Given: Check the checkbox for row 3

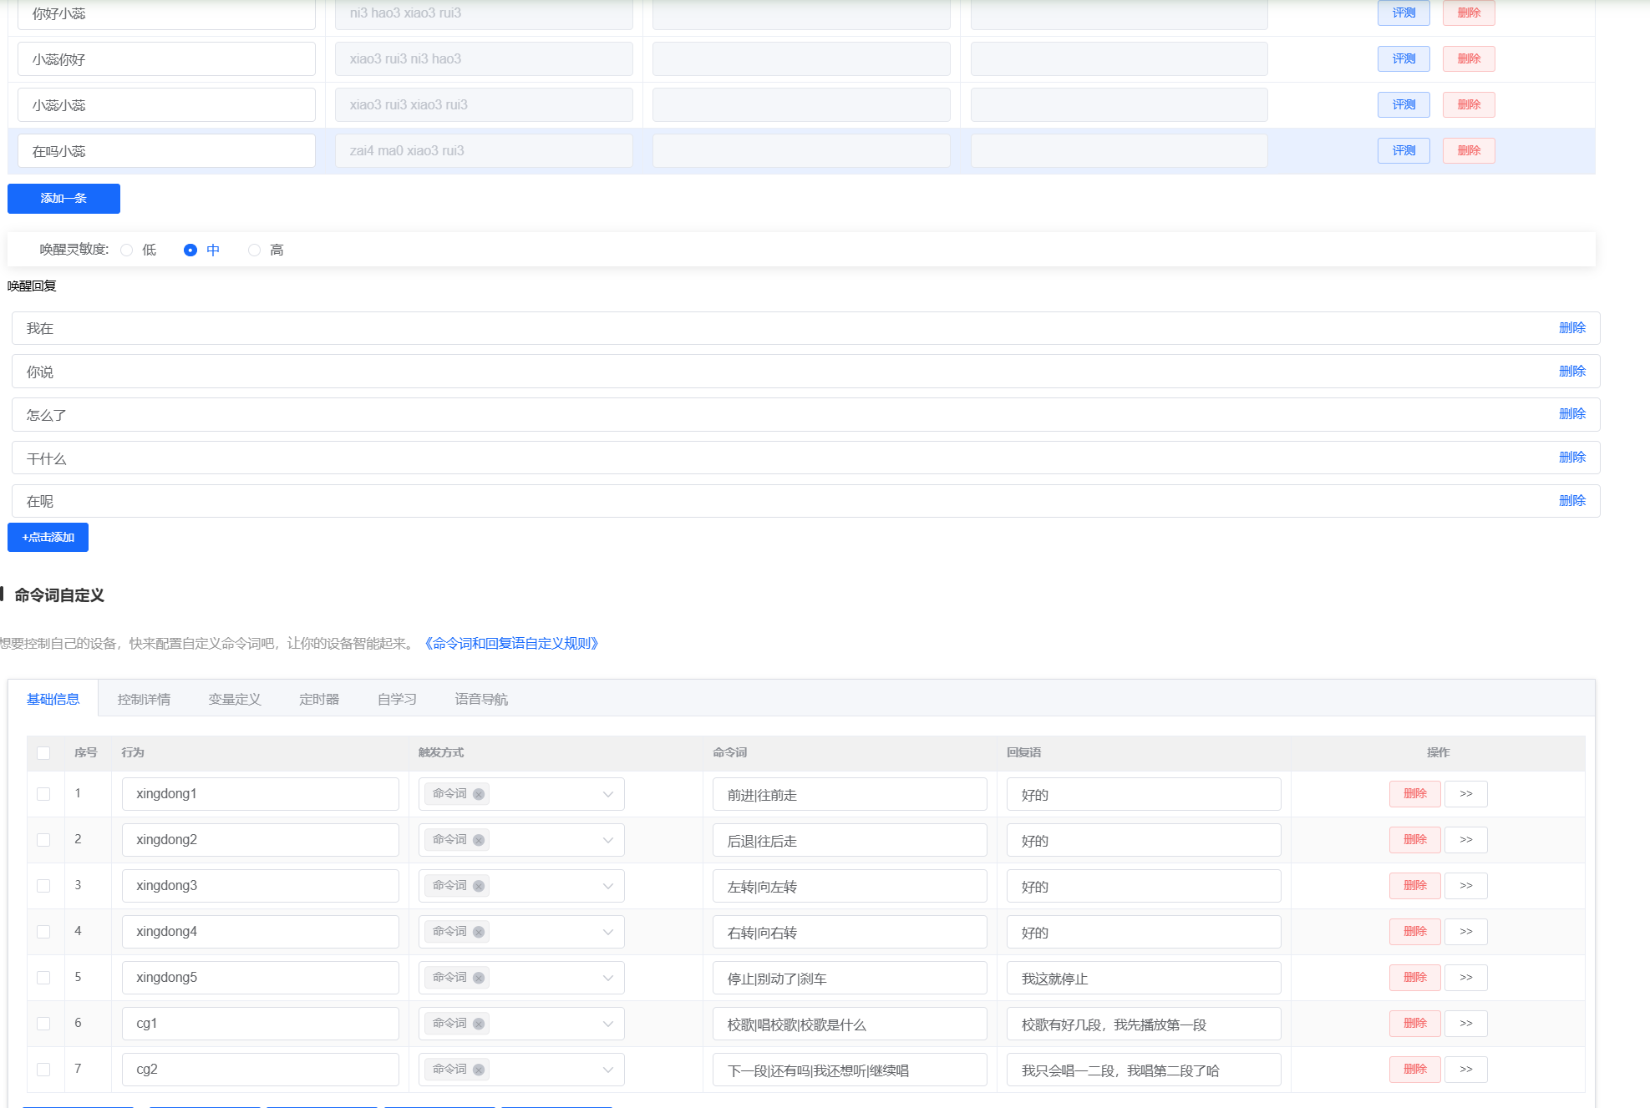Looking at the screenshot, I should (43, 886).
